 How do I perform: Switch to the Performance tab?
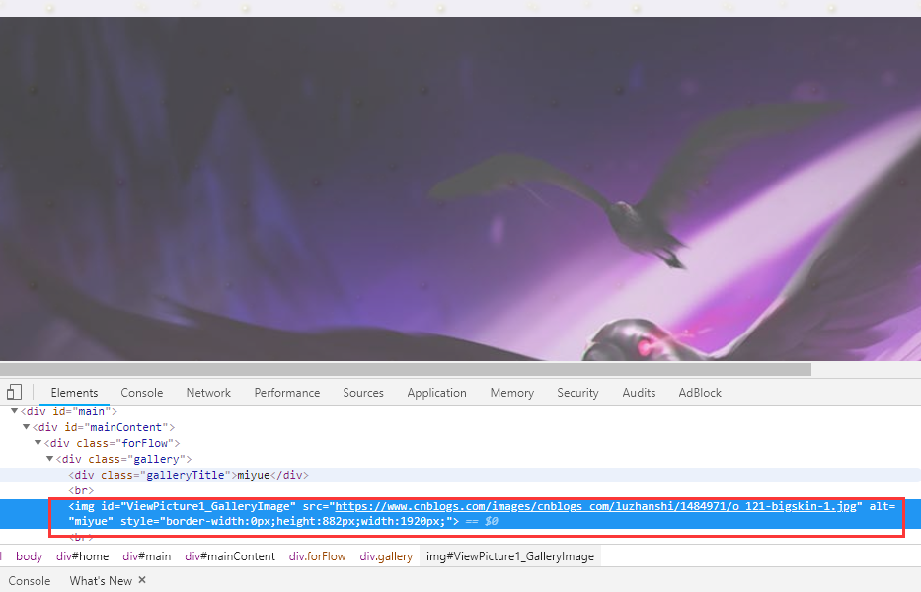pos(286,393)
